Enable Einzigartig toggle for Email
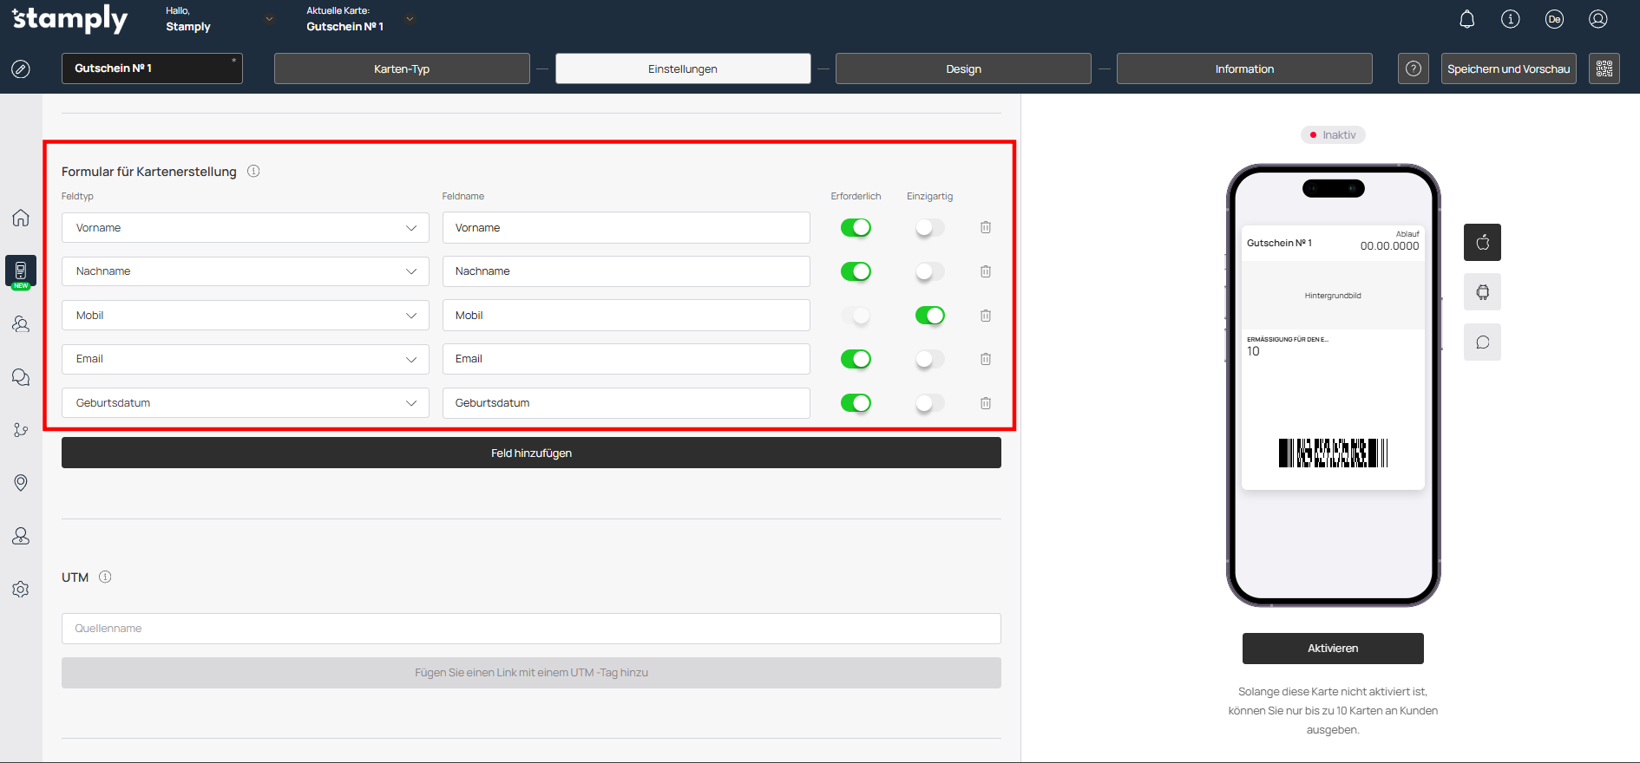The image size is (1640, 763). 929,359
